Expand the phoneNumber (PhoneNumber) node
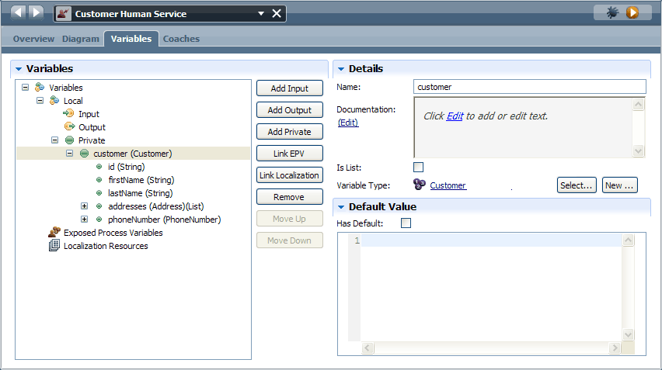The image size is (662, 370). click(x=85, y=220)
